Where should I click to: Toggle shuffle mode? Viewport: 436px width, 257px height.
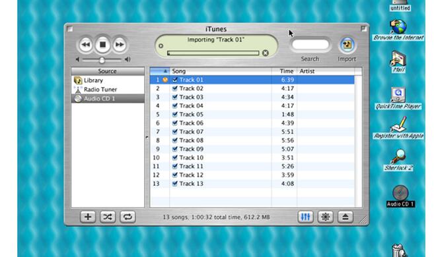pos(108,217)
